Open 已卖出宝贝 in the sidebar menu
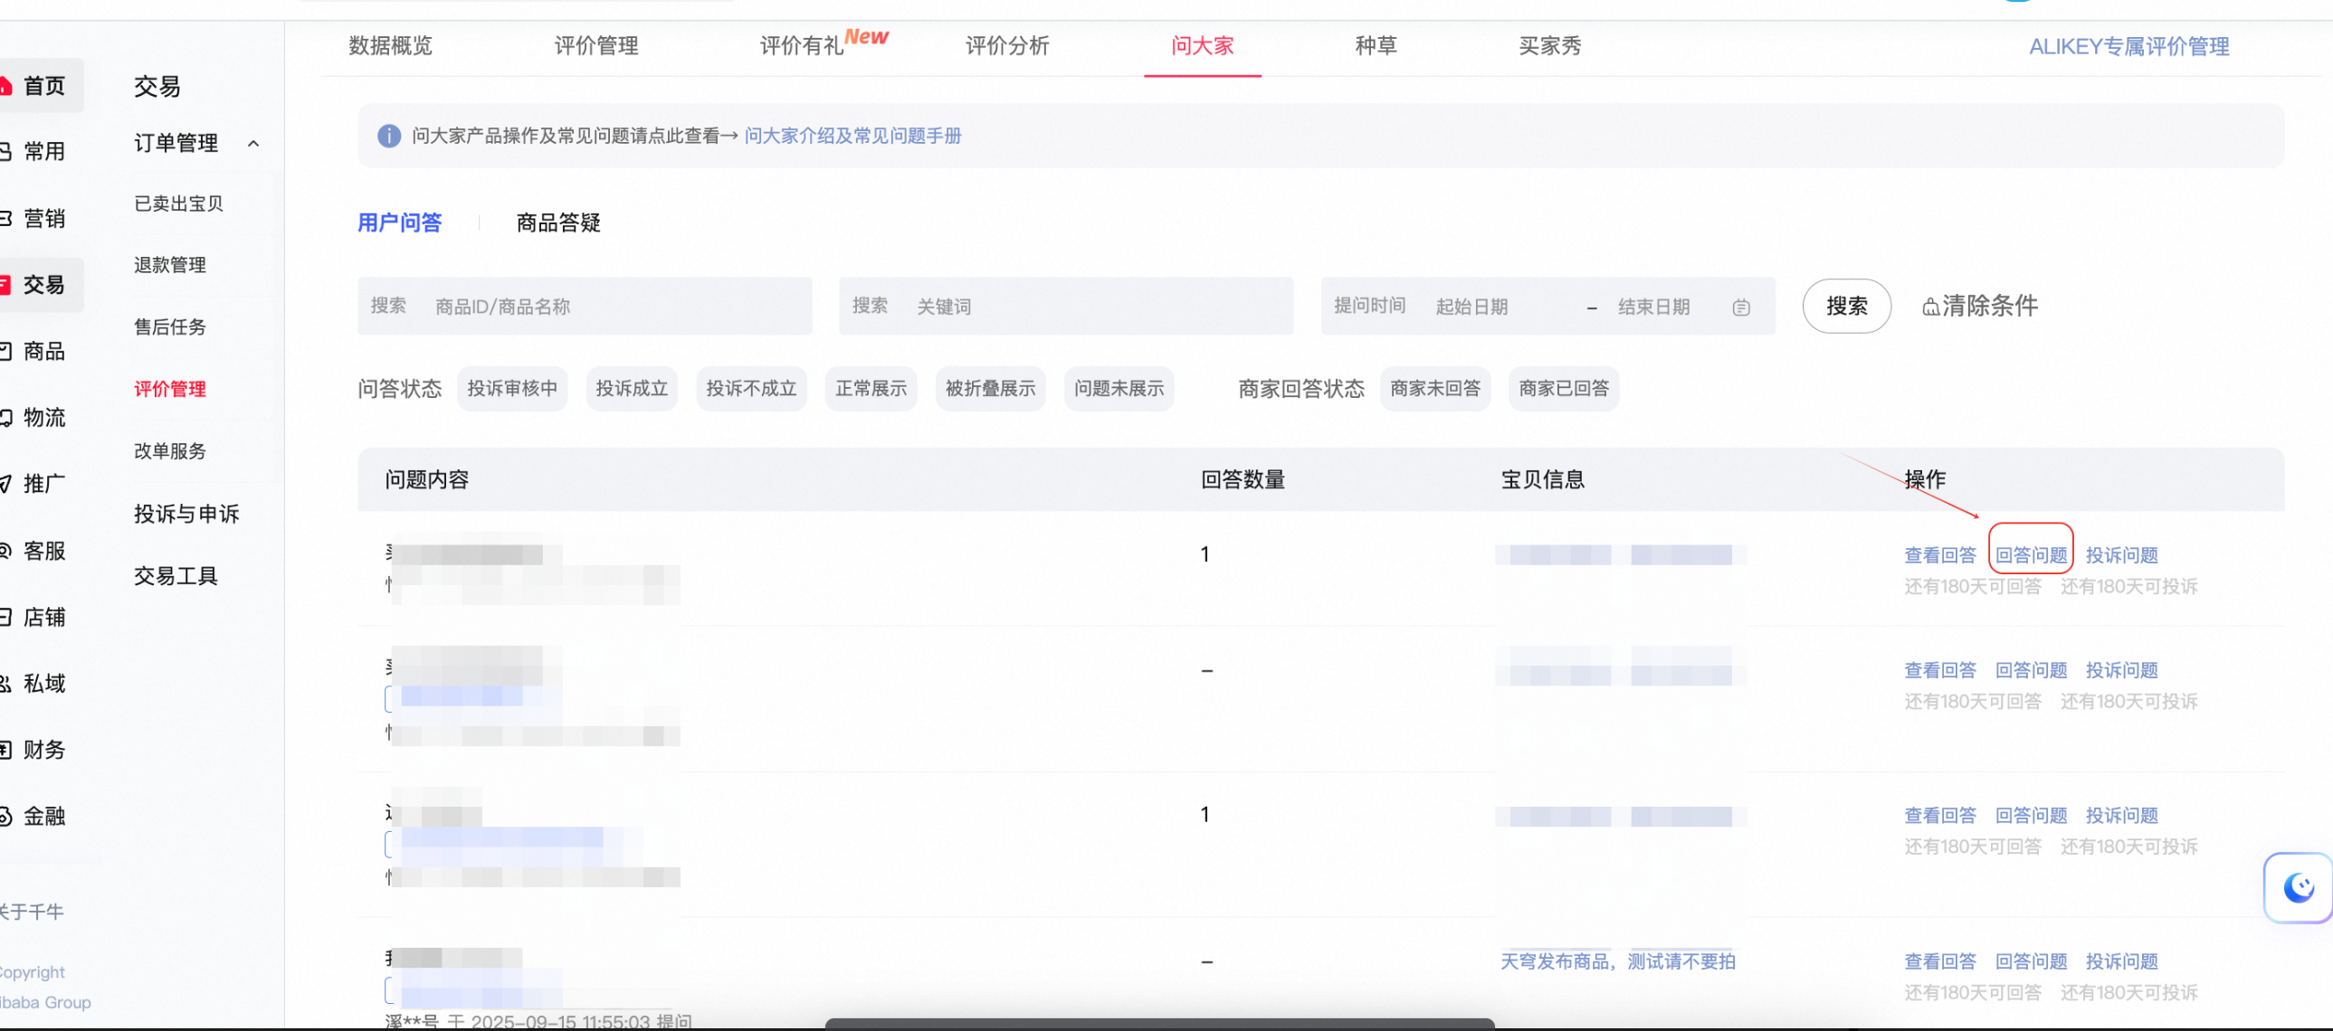Image resolution: width=2333 pixels, height=1031 pixels. point(178,203)
